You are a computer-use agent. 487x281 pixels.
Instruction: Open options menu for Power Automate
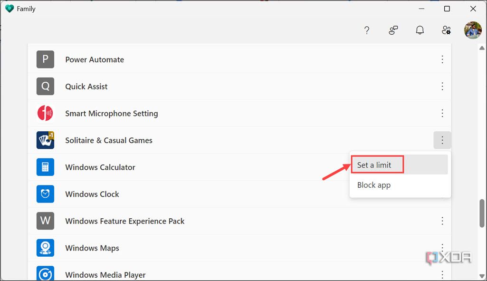click(x=442, y=59)
